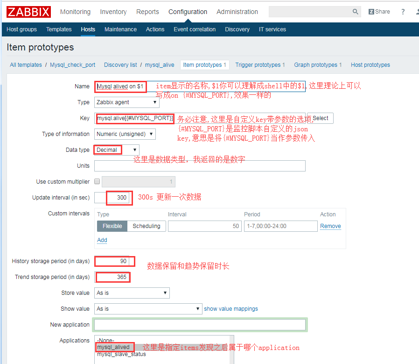Click Add under Custom intervals

point(102,240)
